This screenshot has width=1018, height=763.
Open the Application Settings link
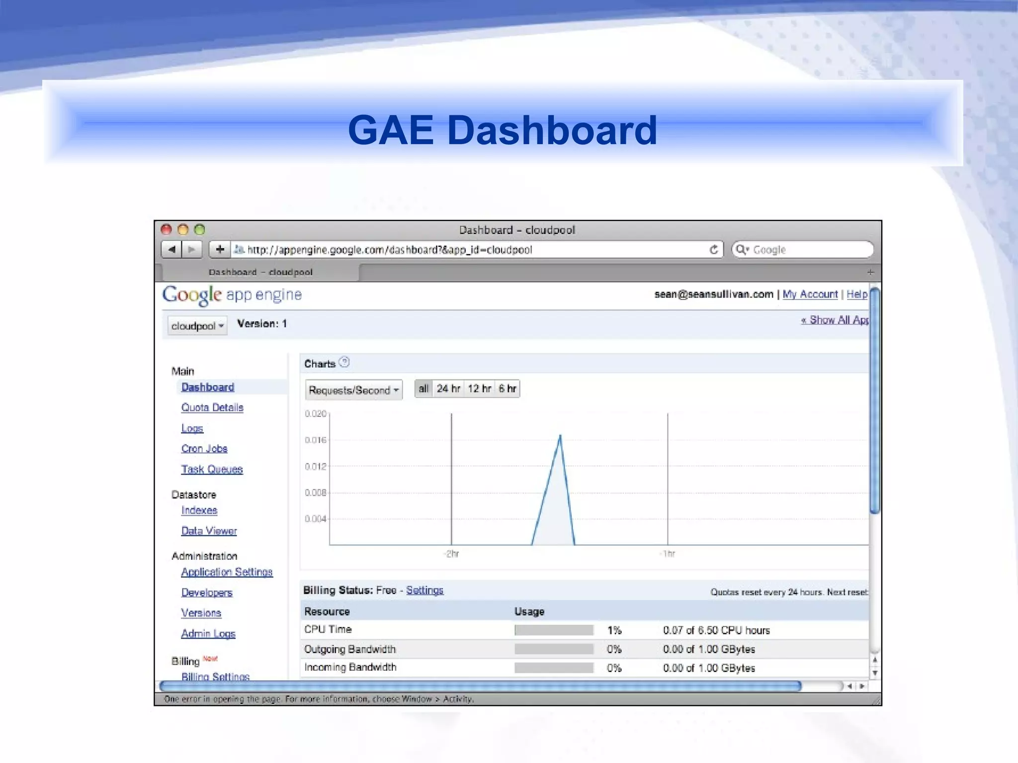227,572
